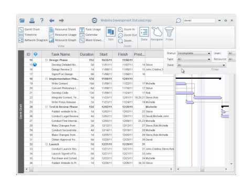
Task: Click the Start column header
Action: coord(103,54)
